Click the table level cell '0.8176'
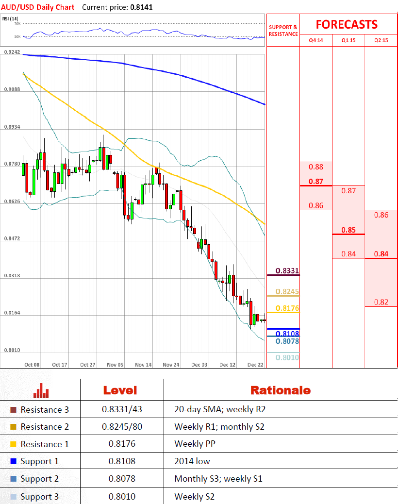Image resolution: width=398 pixels, height=504 pixels. (x=122, y=444)
